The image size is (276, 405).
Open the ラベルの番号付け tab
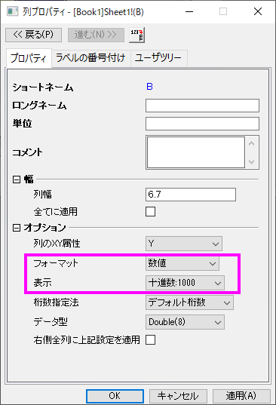tap(91, 58)
